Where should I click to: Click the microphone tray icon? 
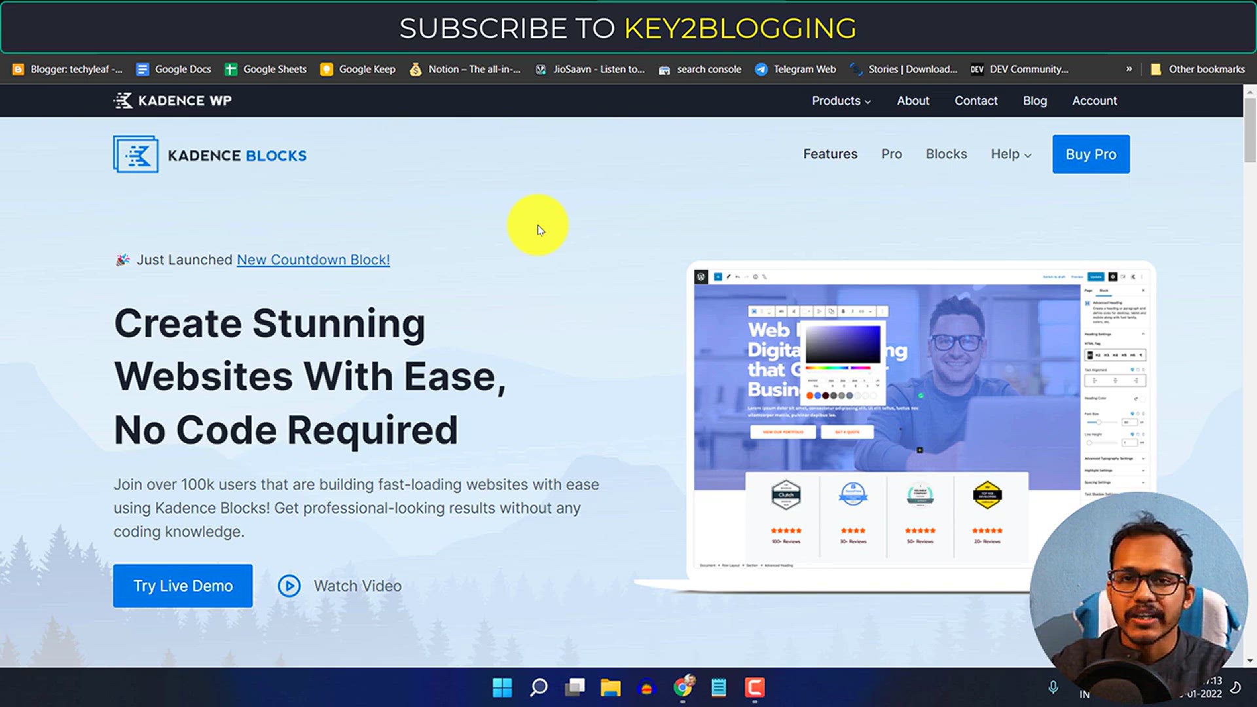point(1053,687)
